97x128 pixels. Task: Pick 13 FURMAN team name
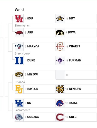point(73,60)
